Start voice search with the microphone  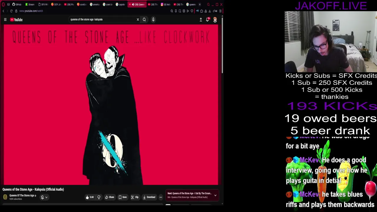[153, 20]
